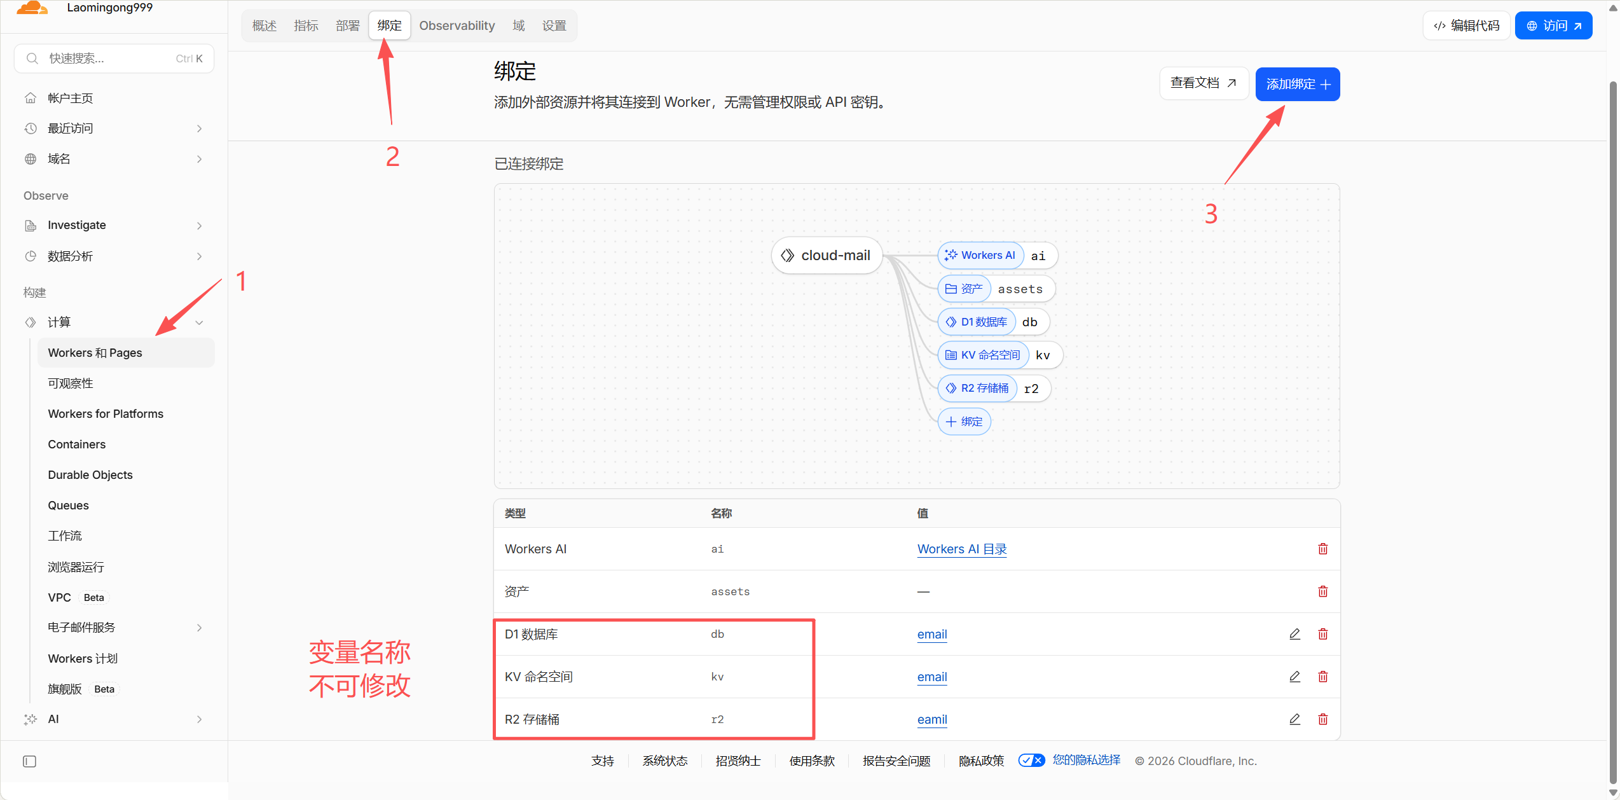This screenshot has width=1620, height=800.
Task: Click the home icon beside 帐户主页
Action: 31,98
